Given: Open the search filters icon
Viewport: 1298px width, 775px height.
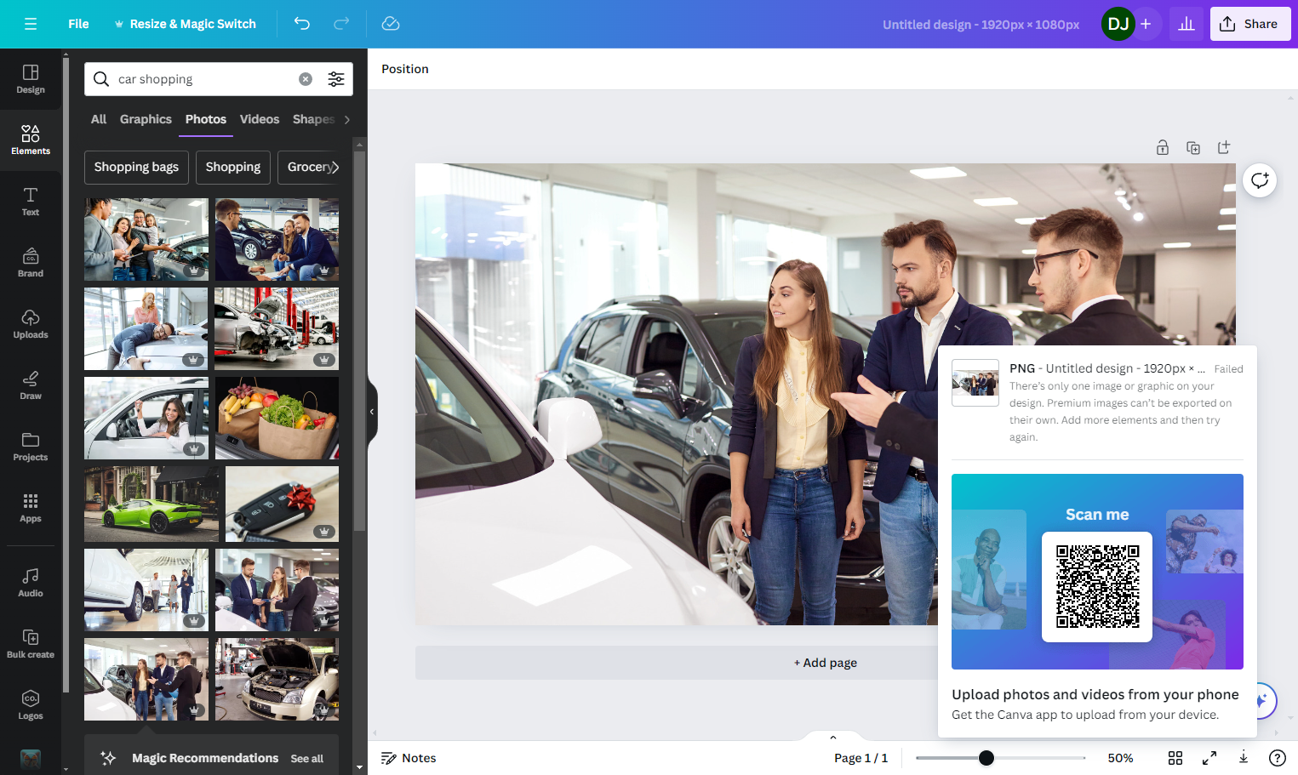Looking at the screenshot, I should click(x=336, y=79).
